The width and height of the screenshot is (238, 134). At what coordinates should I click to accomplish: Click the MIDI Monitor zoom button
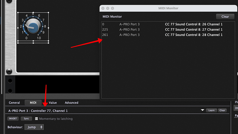[112, 8]
